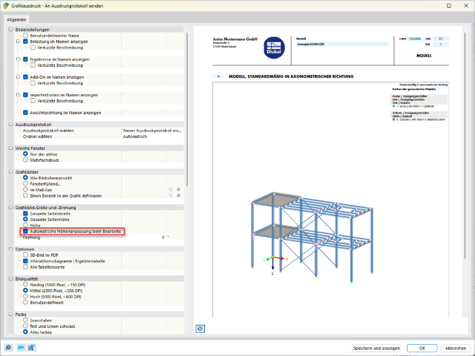
Task: Enable '3D-Bild in PDF' checkbox
Action: click(26, 255)
